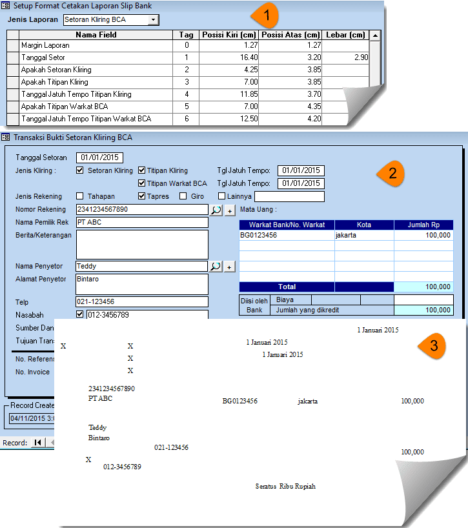This screenshot has height=528, width=468.
Task: Click the Berita/Keterangan text area
Action: [x=142, y=245]
